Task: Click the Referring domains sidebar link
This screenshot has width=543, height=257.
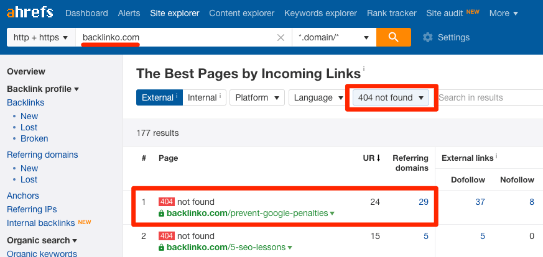Action: click(x=42, y=155)
